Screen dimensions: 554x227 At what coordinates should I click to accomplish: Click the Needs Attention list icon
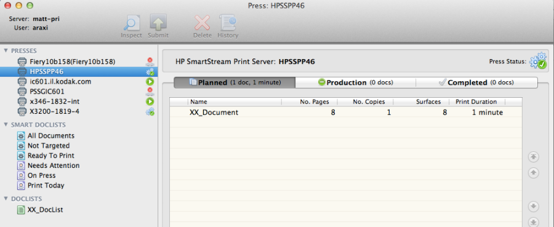[x=21, y=165]
